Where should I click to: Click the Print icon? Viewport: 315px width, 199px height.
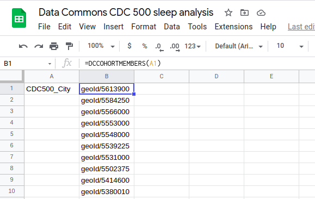point(54,46)
